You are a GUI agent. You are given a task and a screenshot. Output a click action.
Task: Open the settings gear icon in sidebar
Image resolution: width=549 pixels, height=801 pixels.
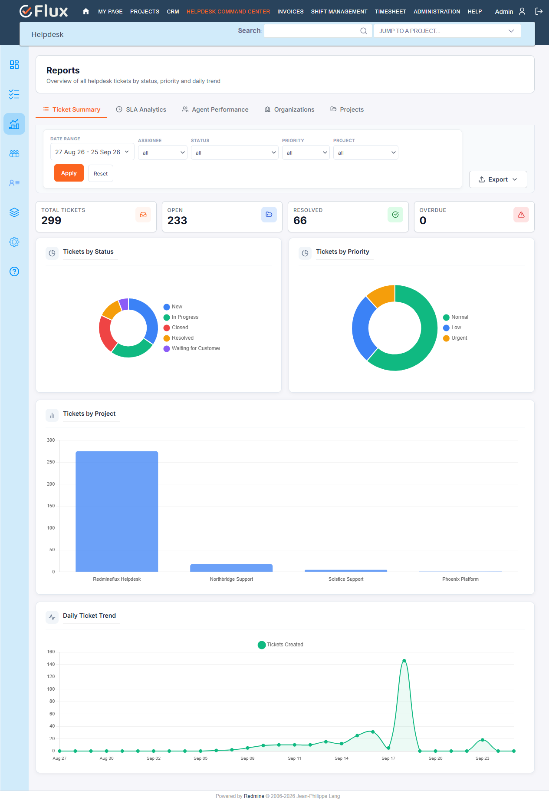14,242
